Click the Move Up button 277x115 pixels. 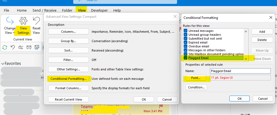pos(262,50)
